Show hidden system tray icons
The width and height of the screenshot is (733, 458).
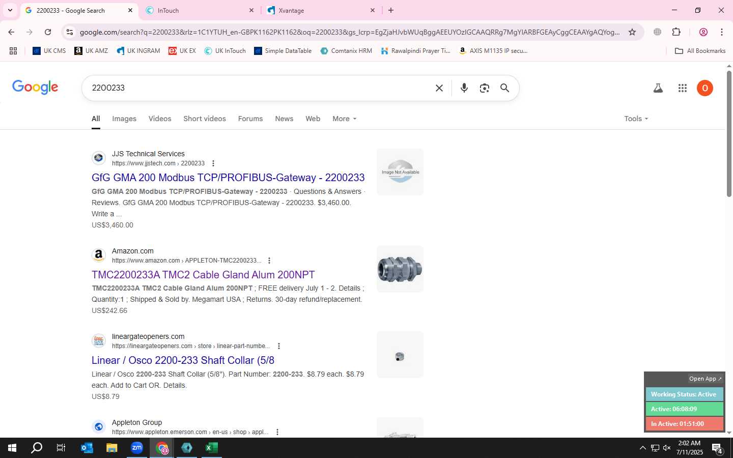642,448
